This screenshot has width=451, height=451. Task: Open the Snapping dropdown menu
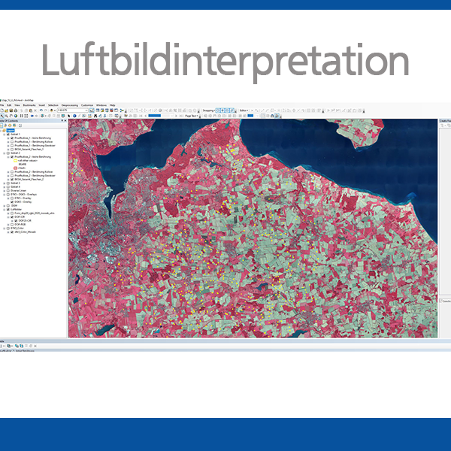tap(207, 110)
